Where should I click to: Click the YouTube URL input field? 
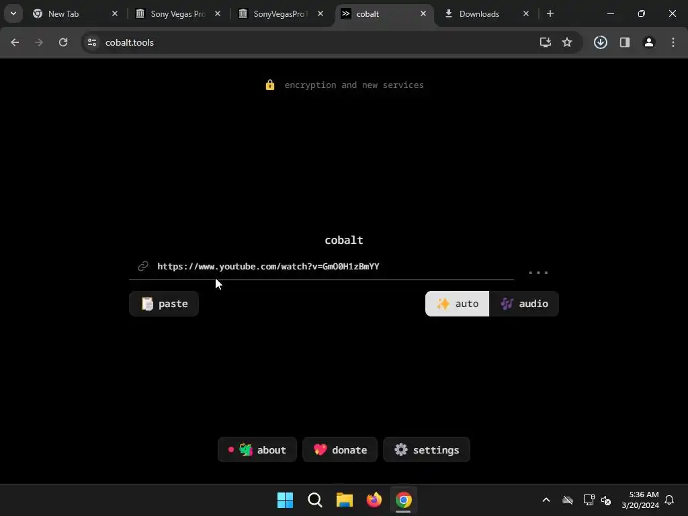pyautogui.click(x=321, y=266)
